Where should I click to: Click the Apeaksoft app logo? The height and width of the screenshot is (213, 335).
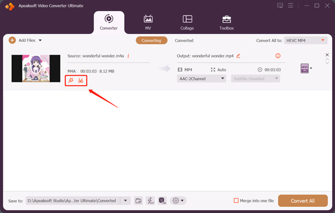click(x=10, y=6)
